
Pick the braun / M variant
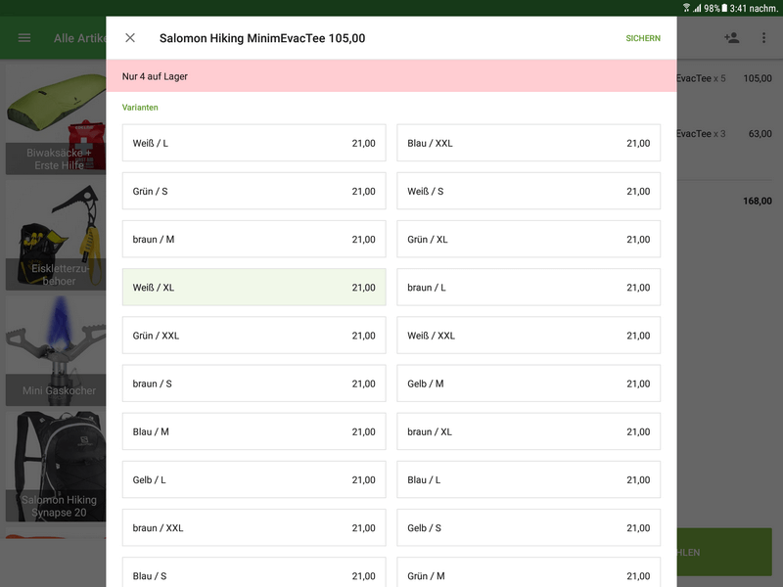253,240
